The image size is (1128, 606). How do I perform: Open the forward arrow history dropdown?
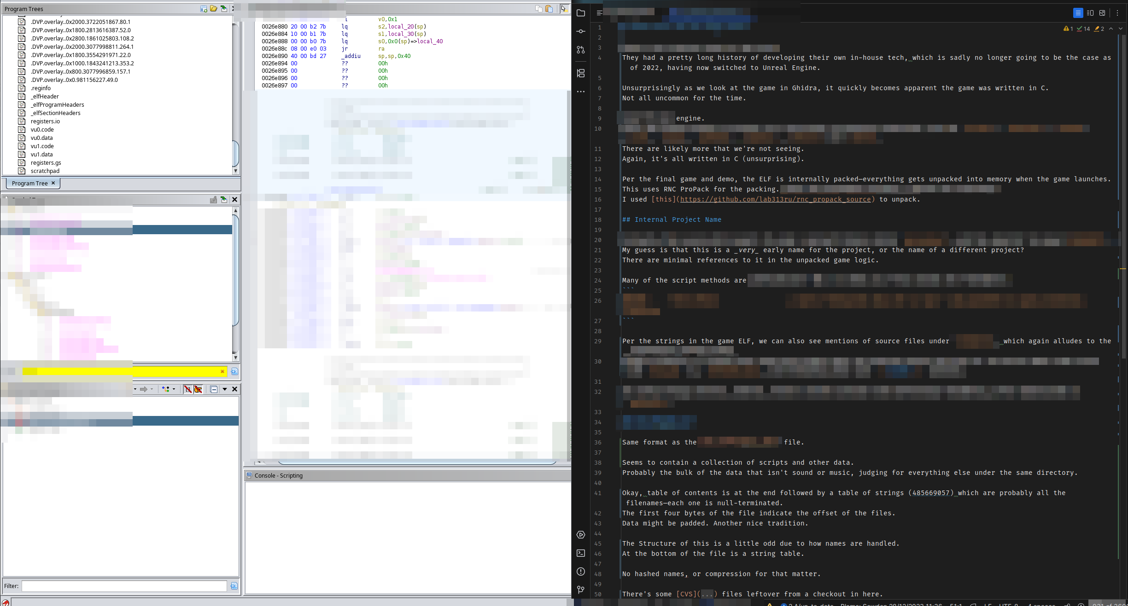(x=152, y=389)
